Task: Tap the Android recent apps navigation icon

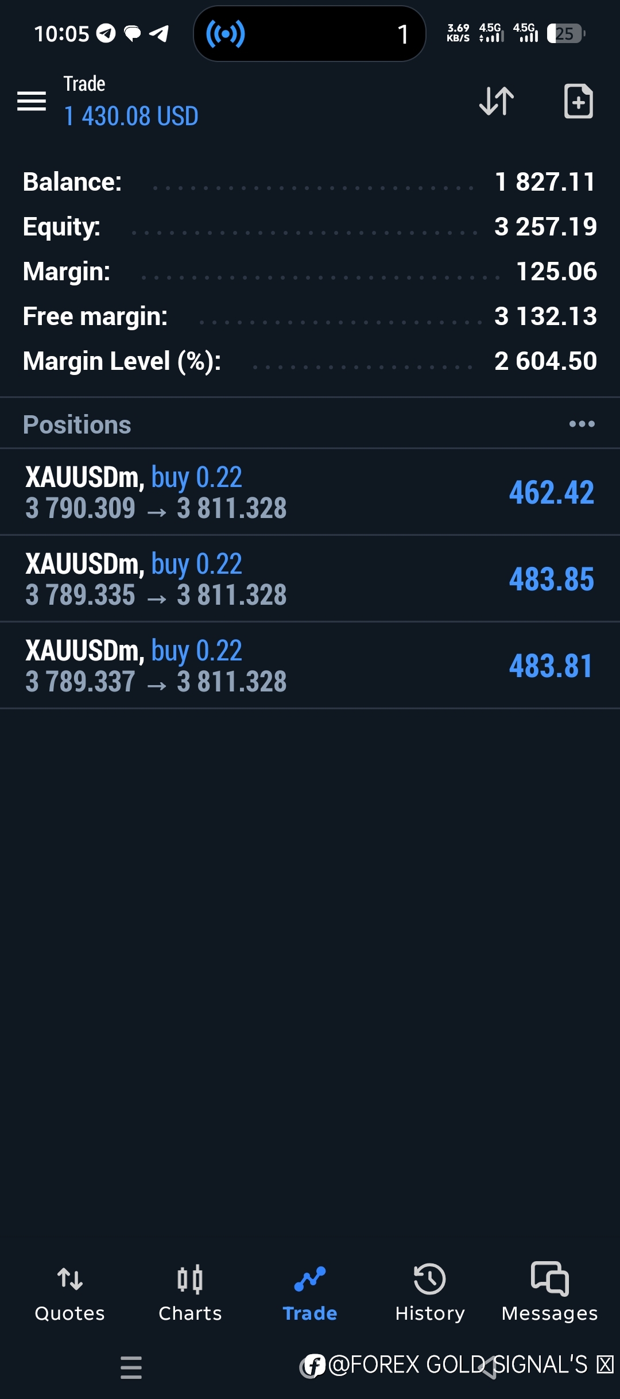Action: click(x=131, y=1367)
